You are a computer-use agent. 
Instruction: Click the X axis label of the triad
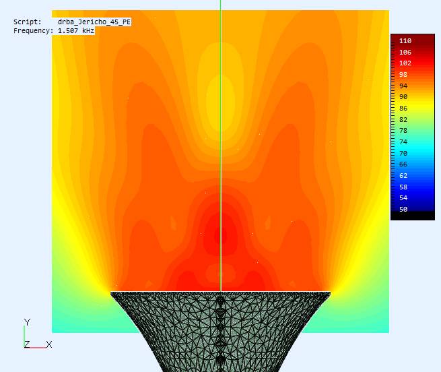(x=49, y=344)
